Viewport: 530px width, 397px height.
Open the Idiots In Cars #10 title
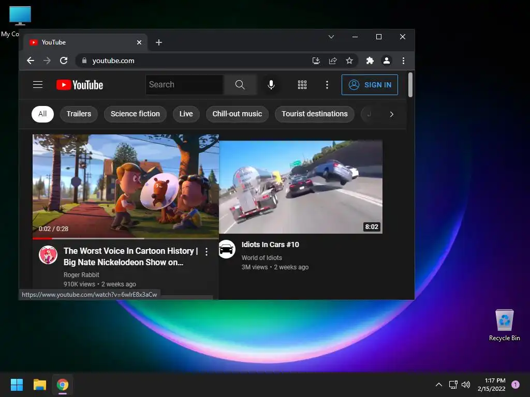pyautogui.click(x=270, y=245)
